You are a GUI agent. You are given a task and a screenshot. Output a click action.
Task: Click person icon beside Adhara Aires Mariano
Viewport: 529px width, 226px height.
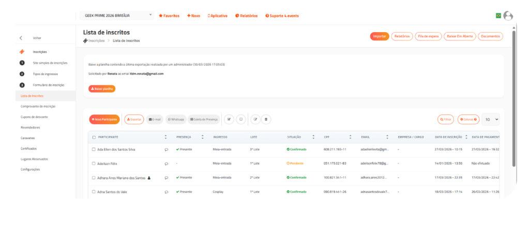[x=149, y=177]
